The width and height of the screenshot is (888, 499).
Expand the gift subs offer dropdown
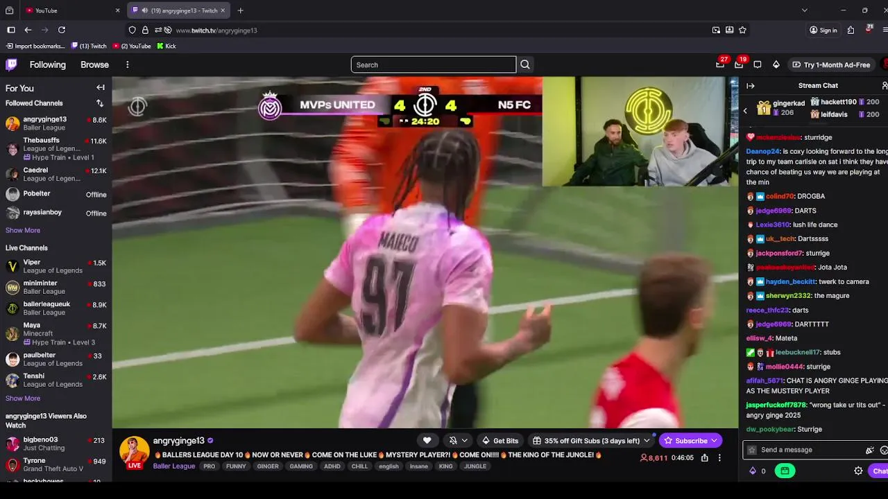click(647, 441)
